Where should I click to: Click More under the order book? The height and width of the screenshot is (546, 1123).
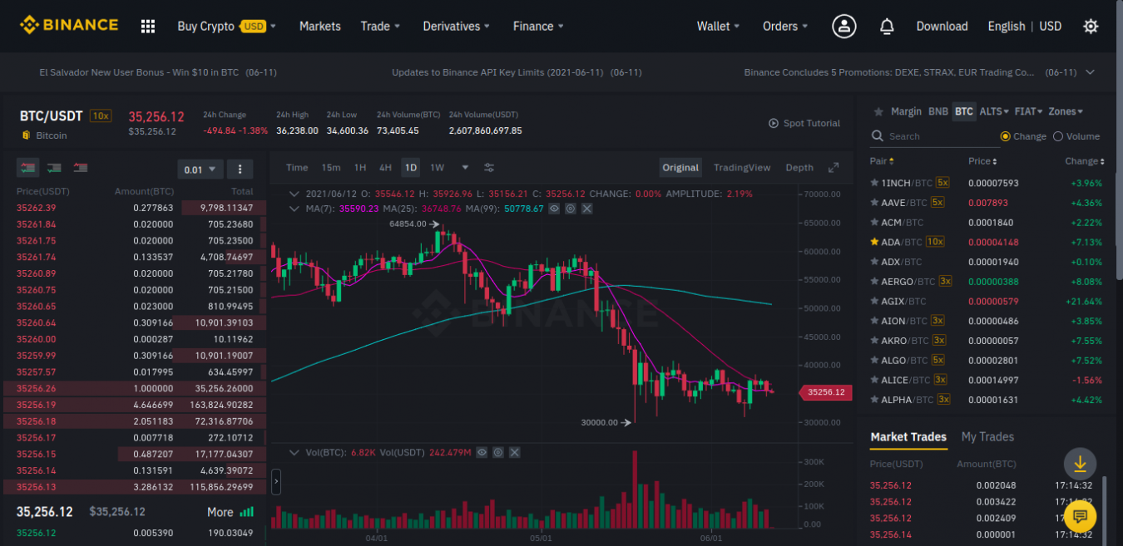[x=220, y=512]
